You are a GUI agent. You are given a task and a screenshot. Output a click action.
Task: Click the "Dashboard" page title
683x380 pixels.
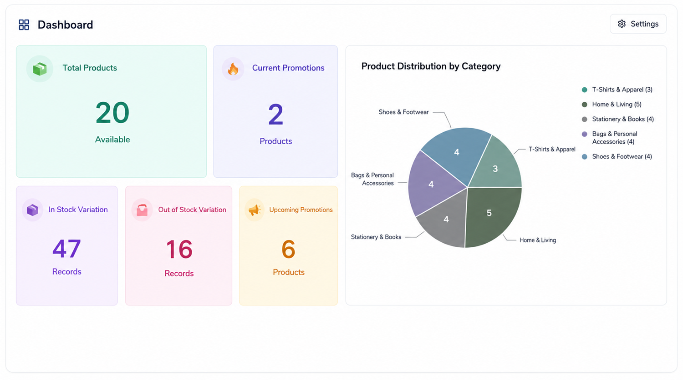[65, 25]
